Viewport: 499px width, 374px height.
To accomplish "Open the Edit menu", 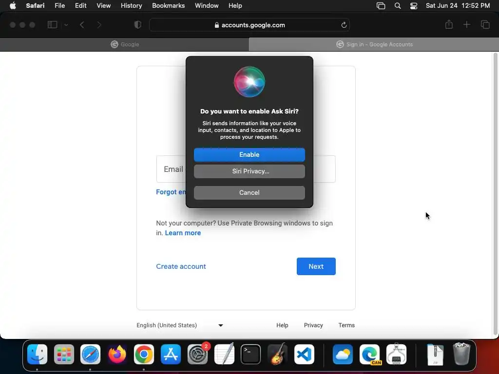I will tap(80, 6).
